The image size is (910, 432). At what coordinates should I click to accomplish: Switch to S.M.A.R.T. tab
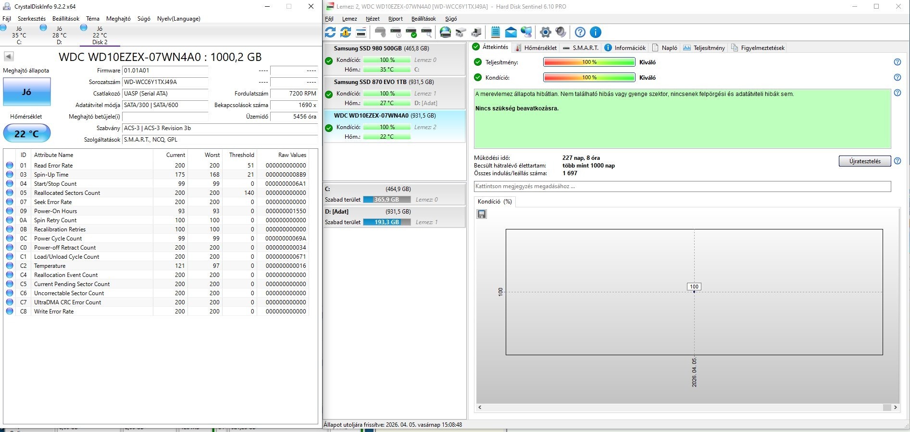[x=580, y=48]
